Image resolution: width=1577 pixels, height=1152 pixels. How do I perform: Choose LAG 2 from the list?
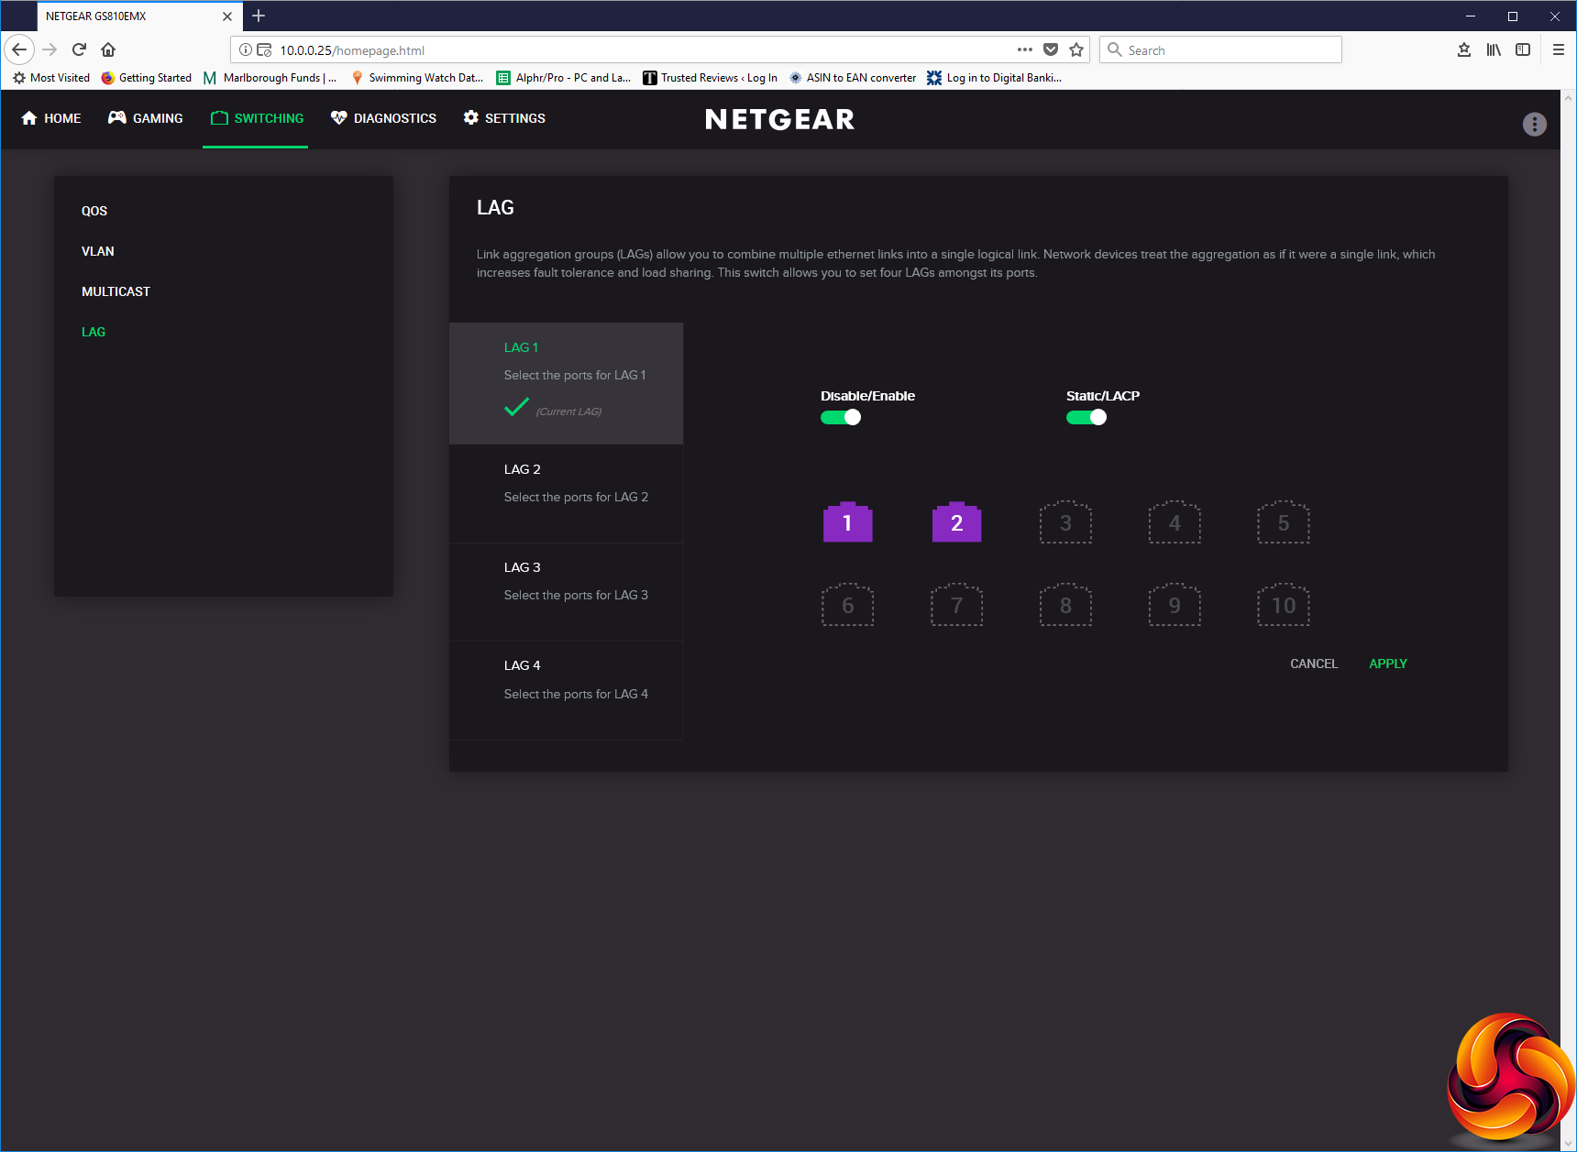click(566, 493)
